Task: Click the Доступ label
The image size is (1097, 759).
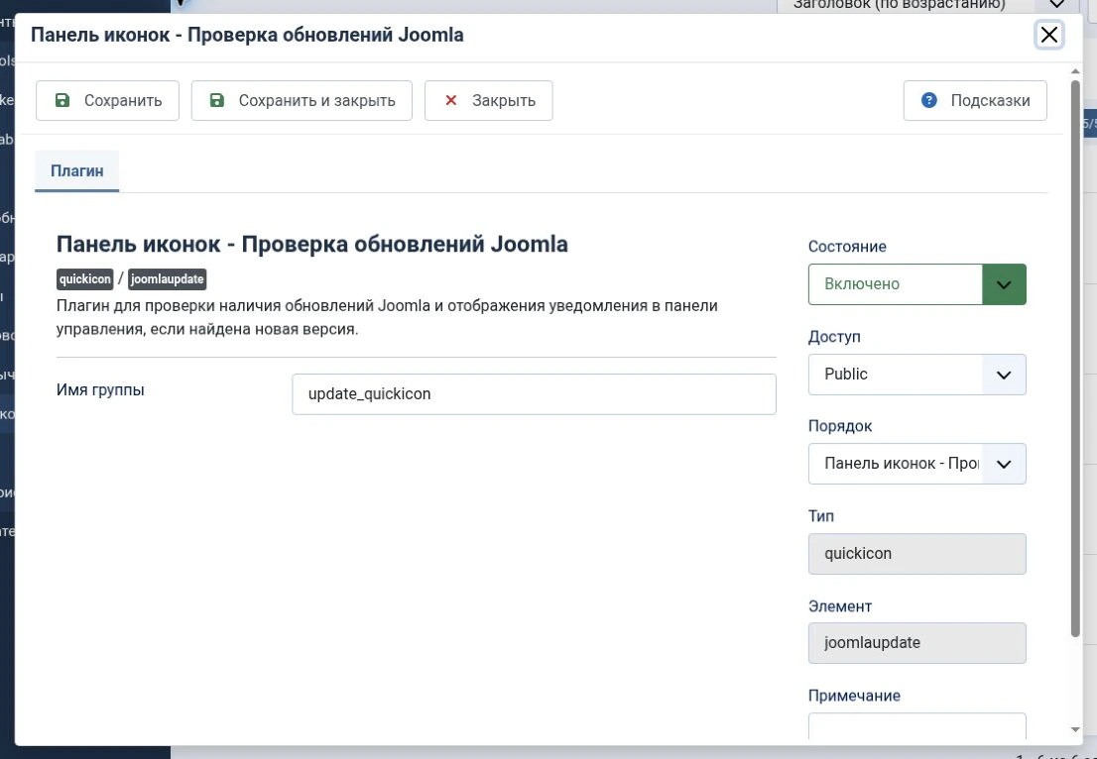Action: pos(834,336)
